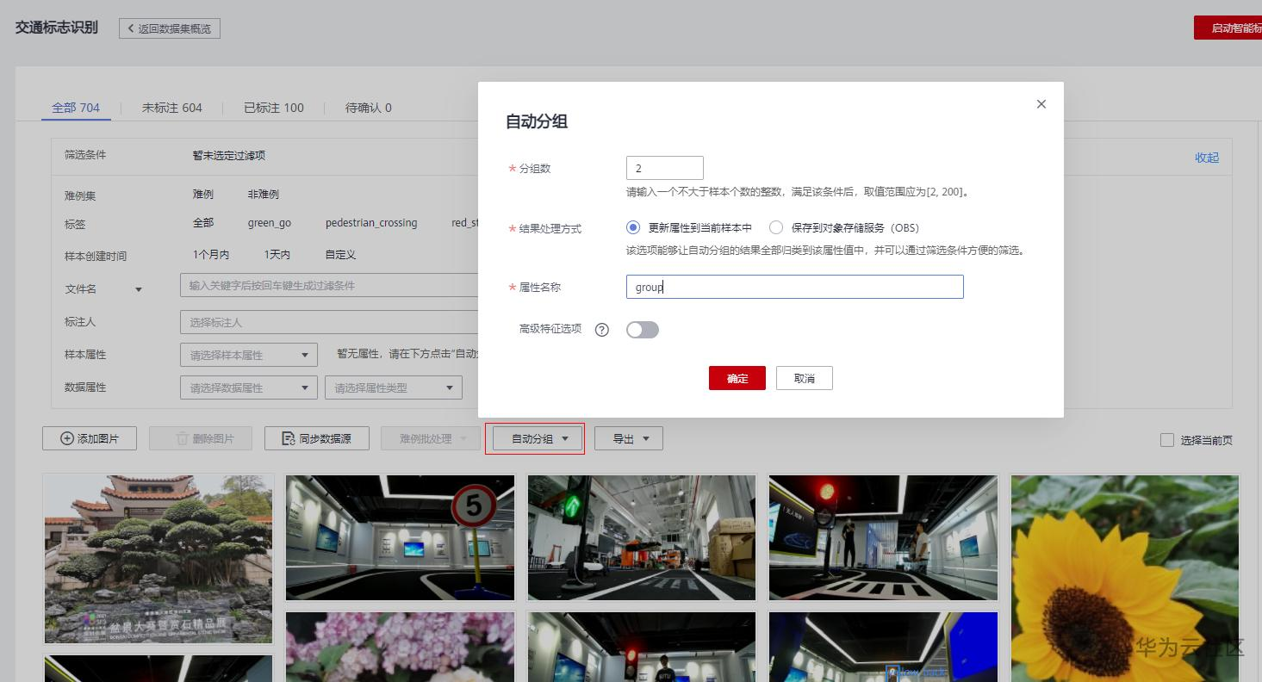Viewport: 1262px width, 682px height.
Task: Collapse the filter panel via 收起 link
Action: (x=1206, y=158)
